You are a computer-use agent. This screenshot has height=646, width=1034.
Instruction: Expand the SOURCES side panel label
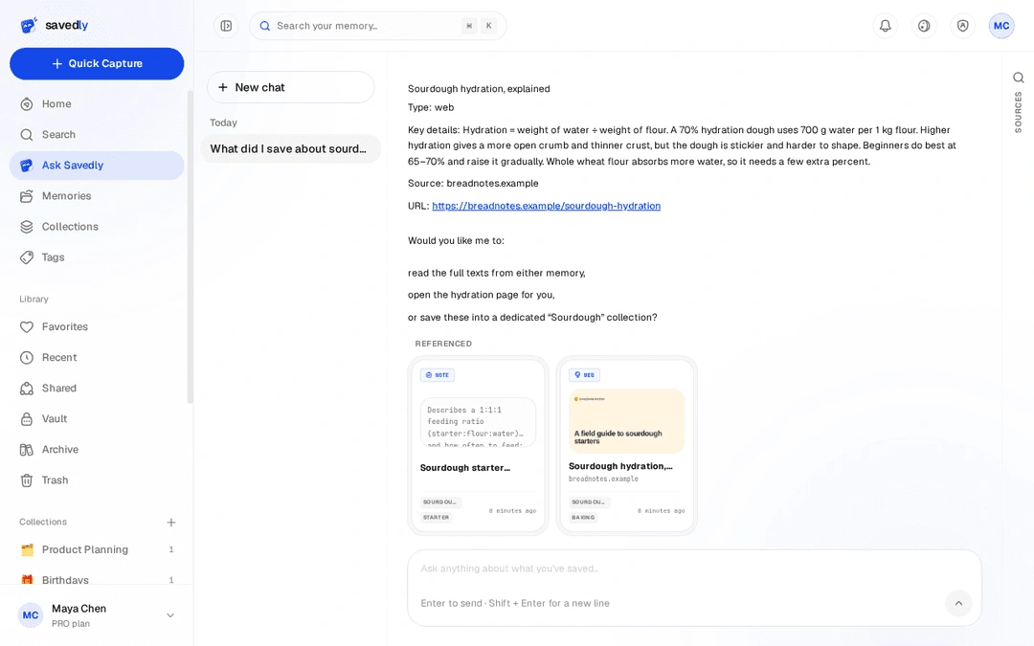1018,112
